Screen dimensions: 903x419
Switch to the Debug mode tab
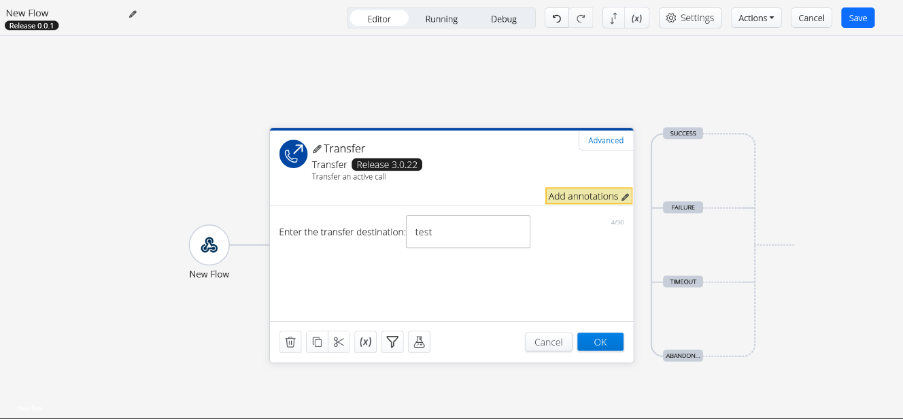pos(504,19)
